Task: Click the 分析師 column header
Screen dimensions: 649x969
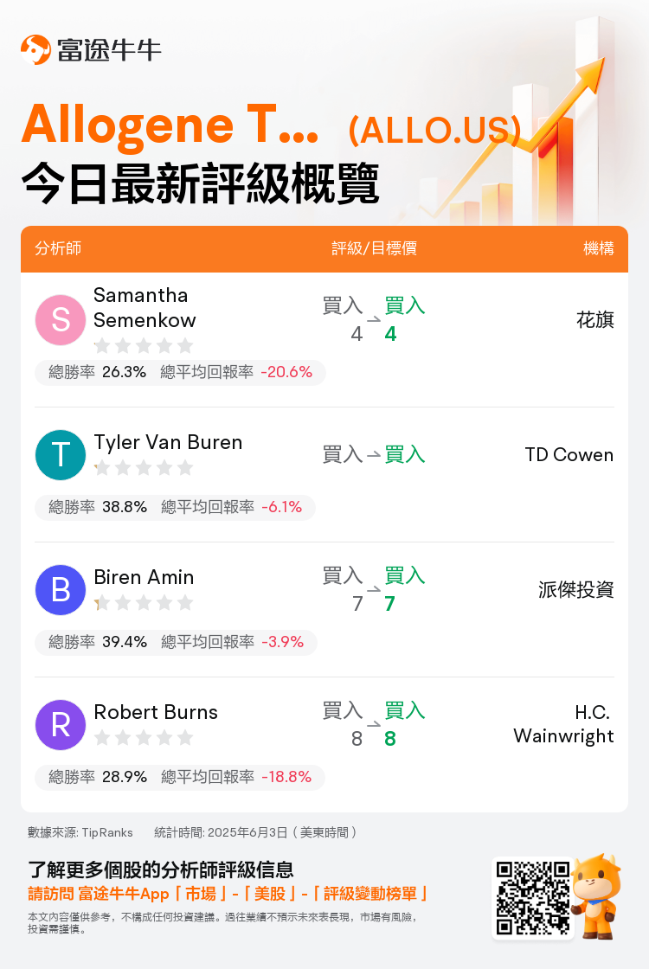Action: pyautogui.click(x=58, y=248)
